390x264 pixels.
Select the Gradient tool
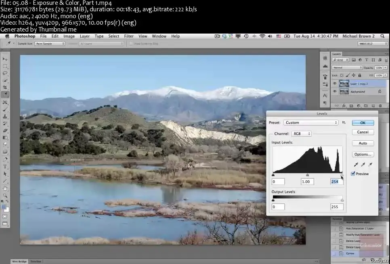click(5, 137)
